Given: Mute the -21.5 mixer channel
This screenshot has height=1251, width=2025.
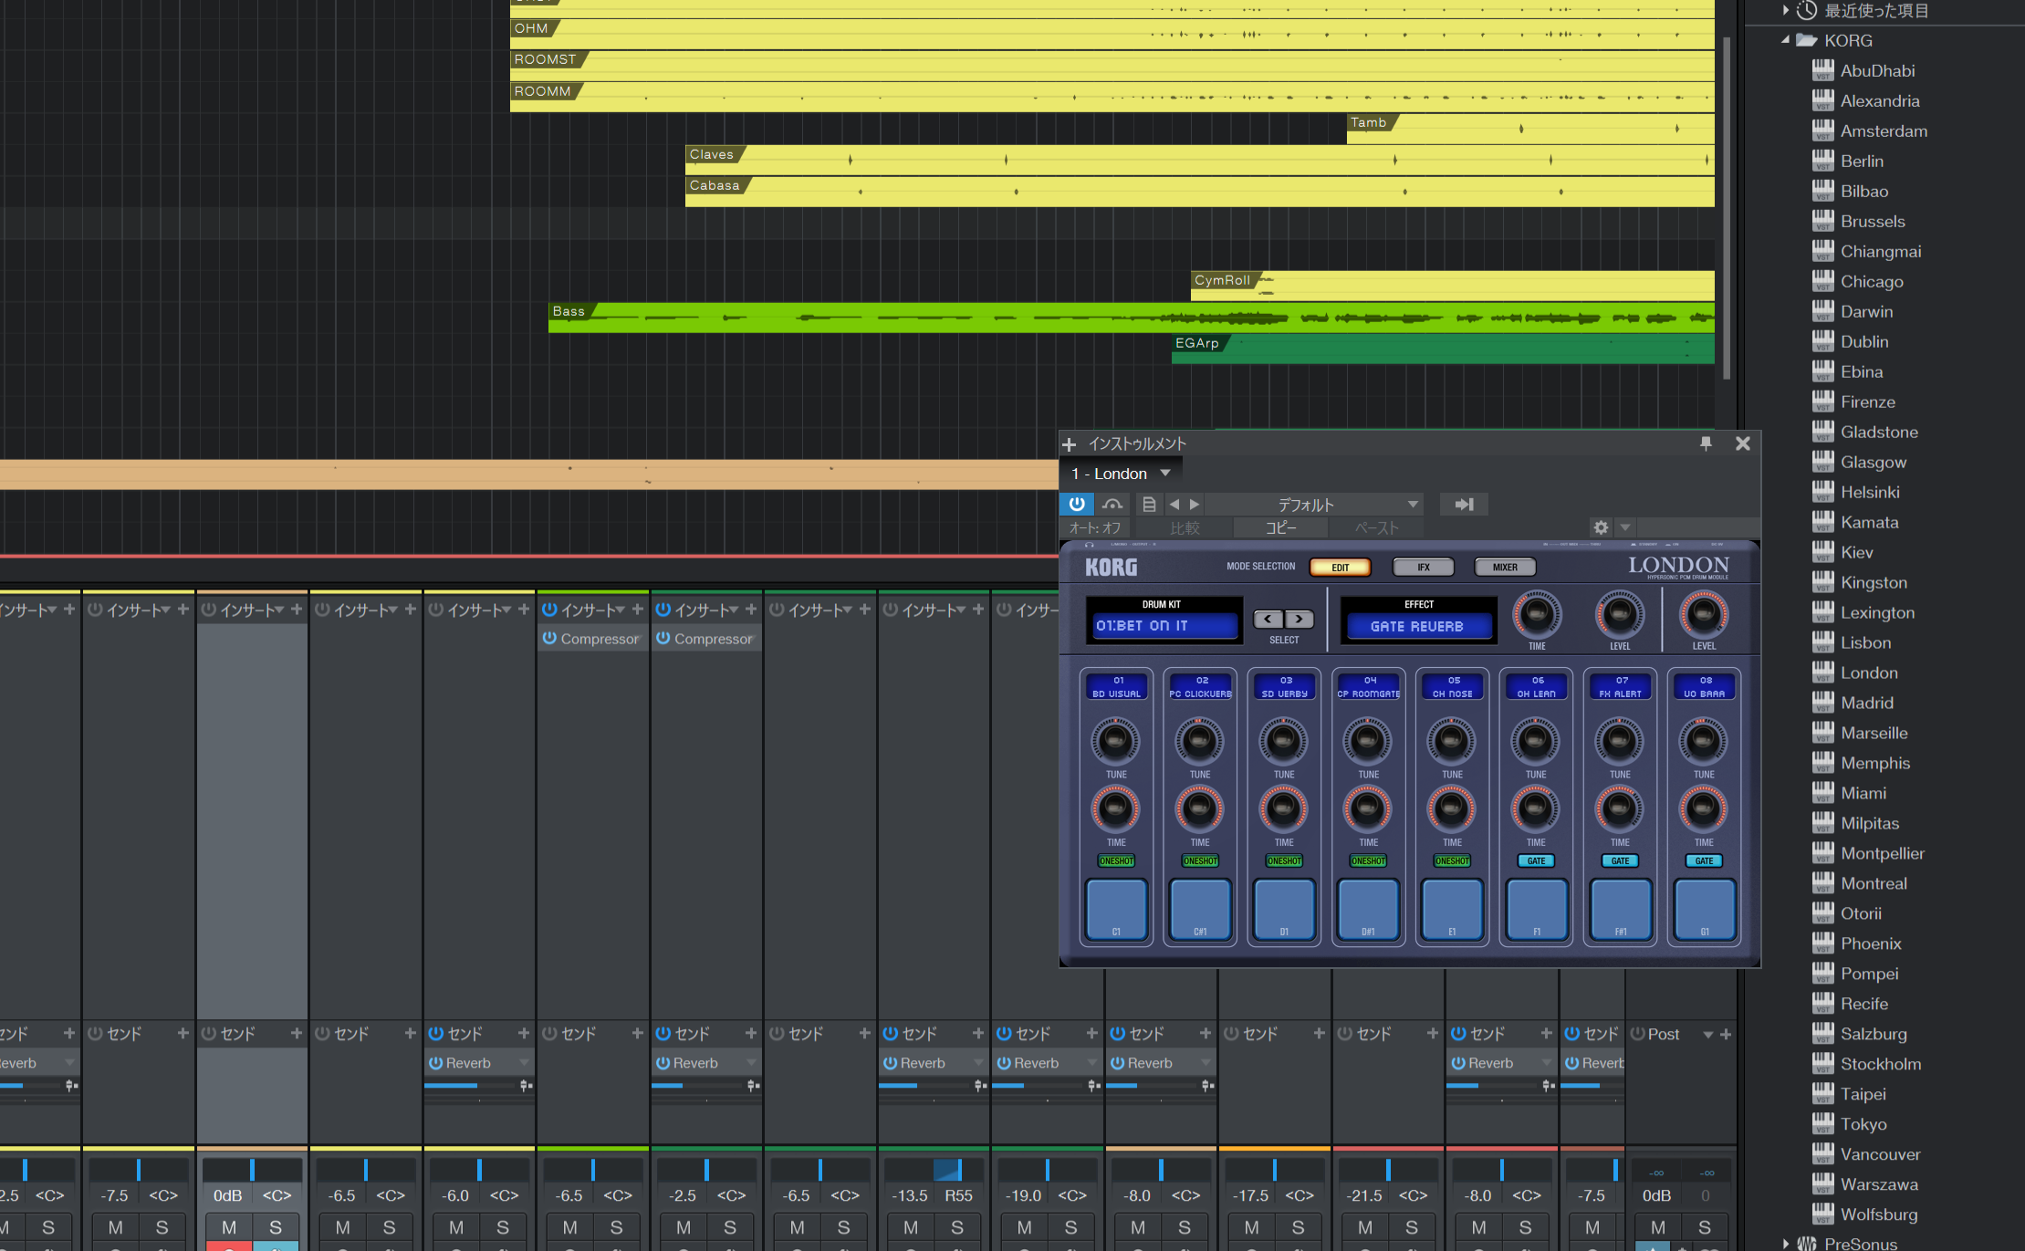Looking at the screenshot, I should tap(1365, 1227).
